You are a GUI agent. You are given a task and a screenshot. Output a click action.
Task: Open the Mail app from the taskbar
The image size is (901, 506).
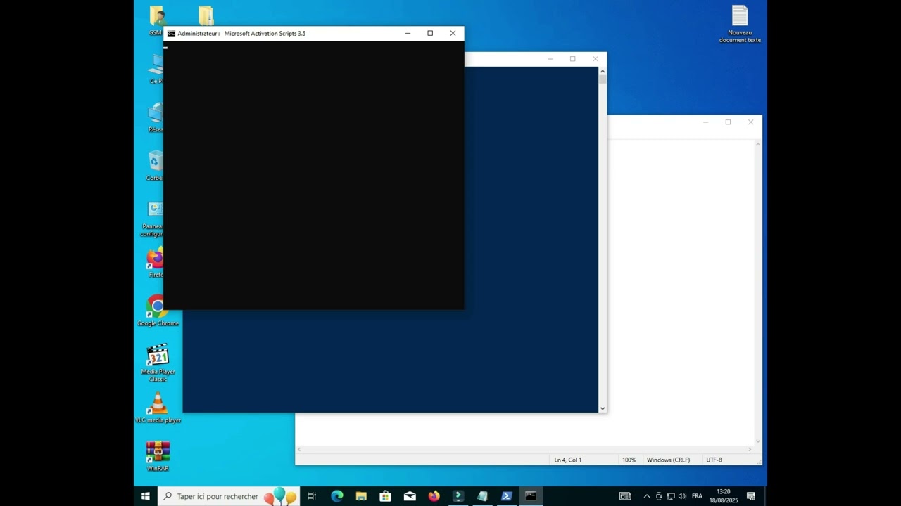click(410, 496)
